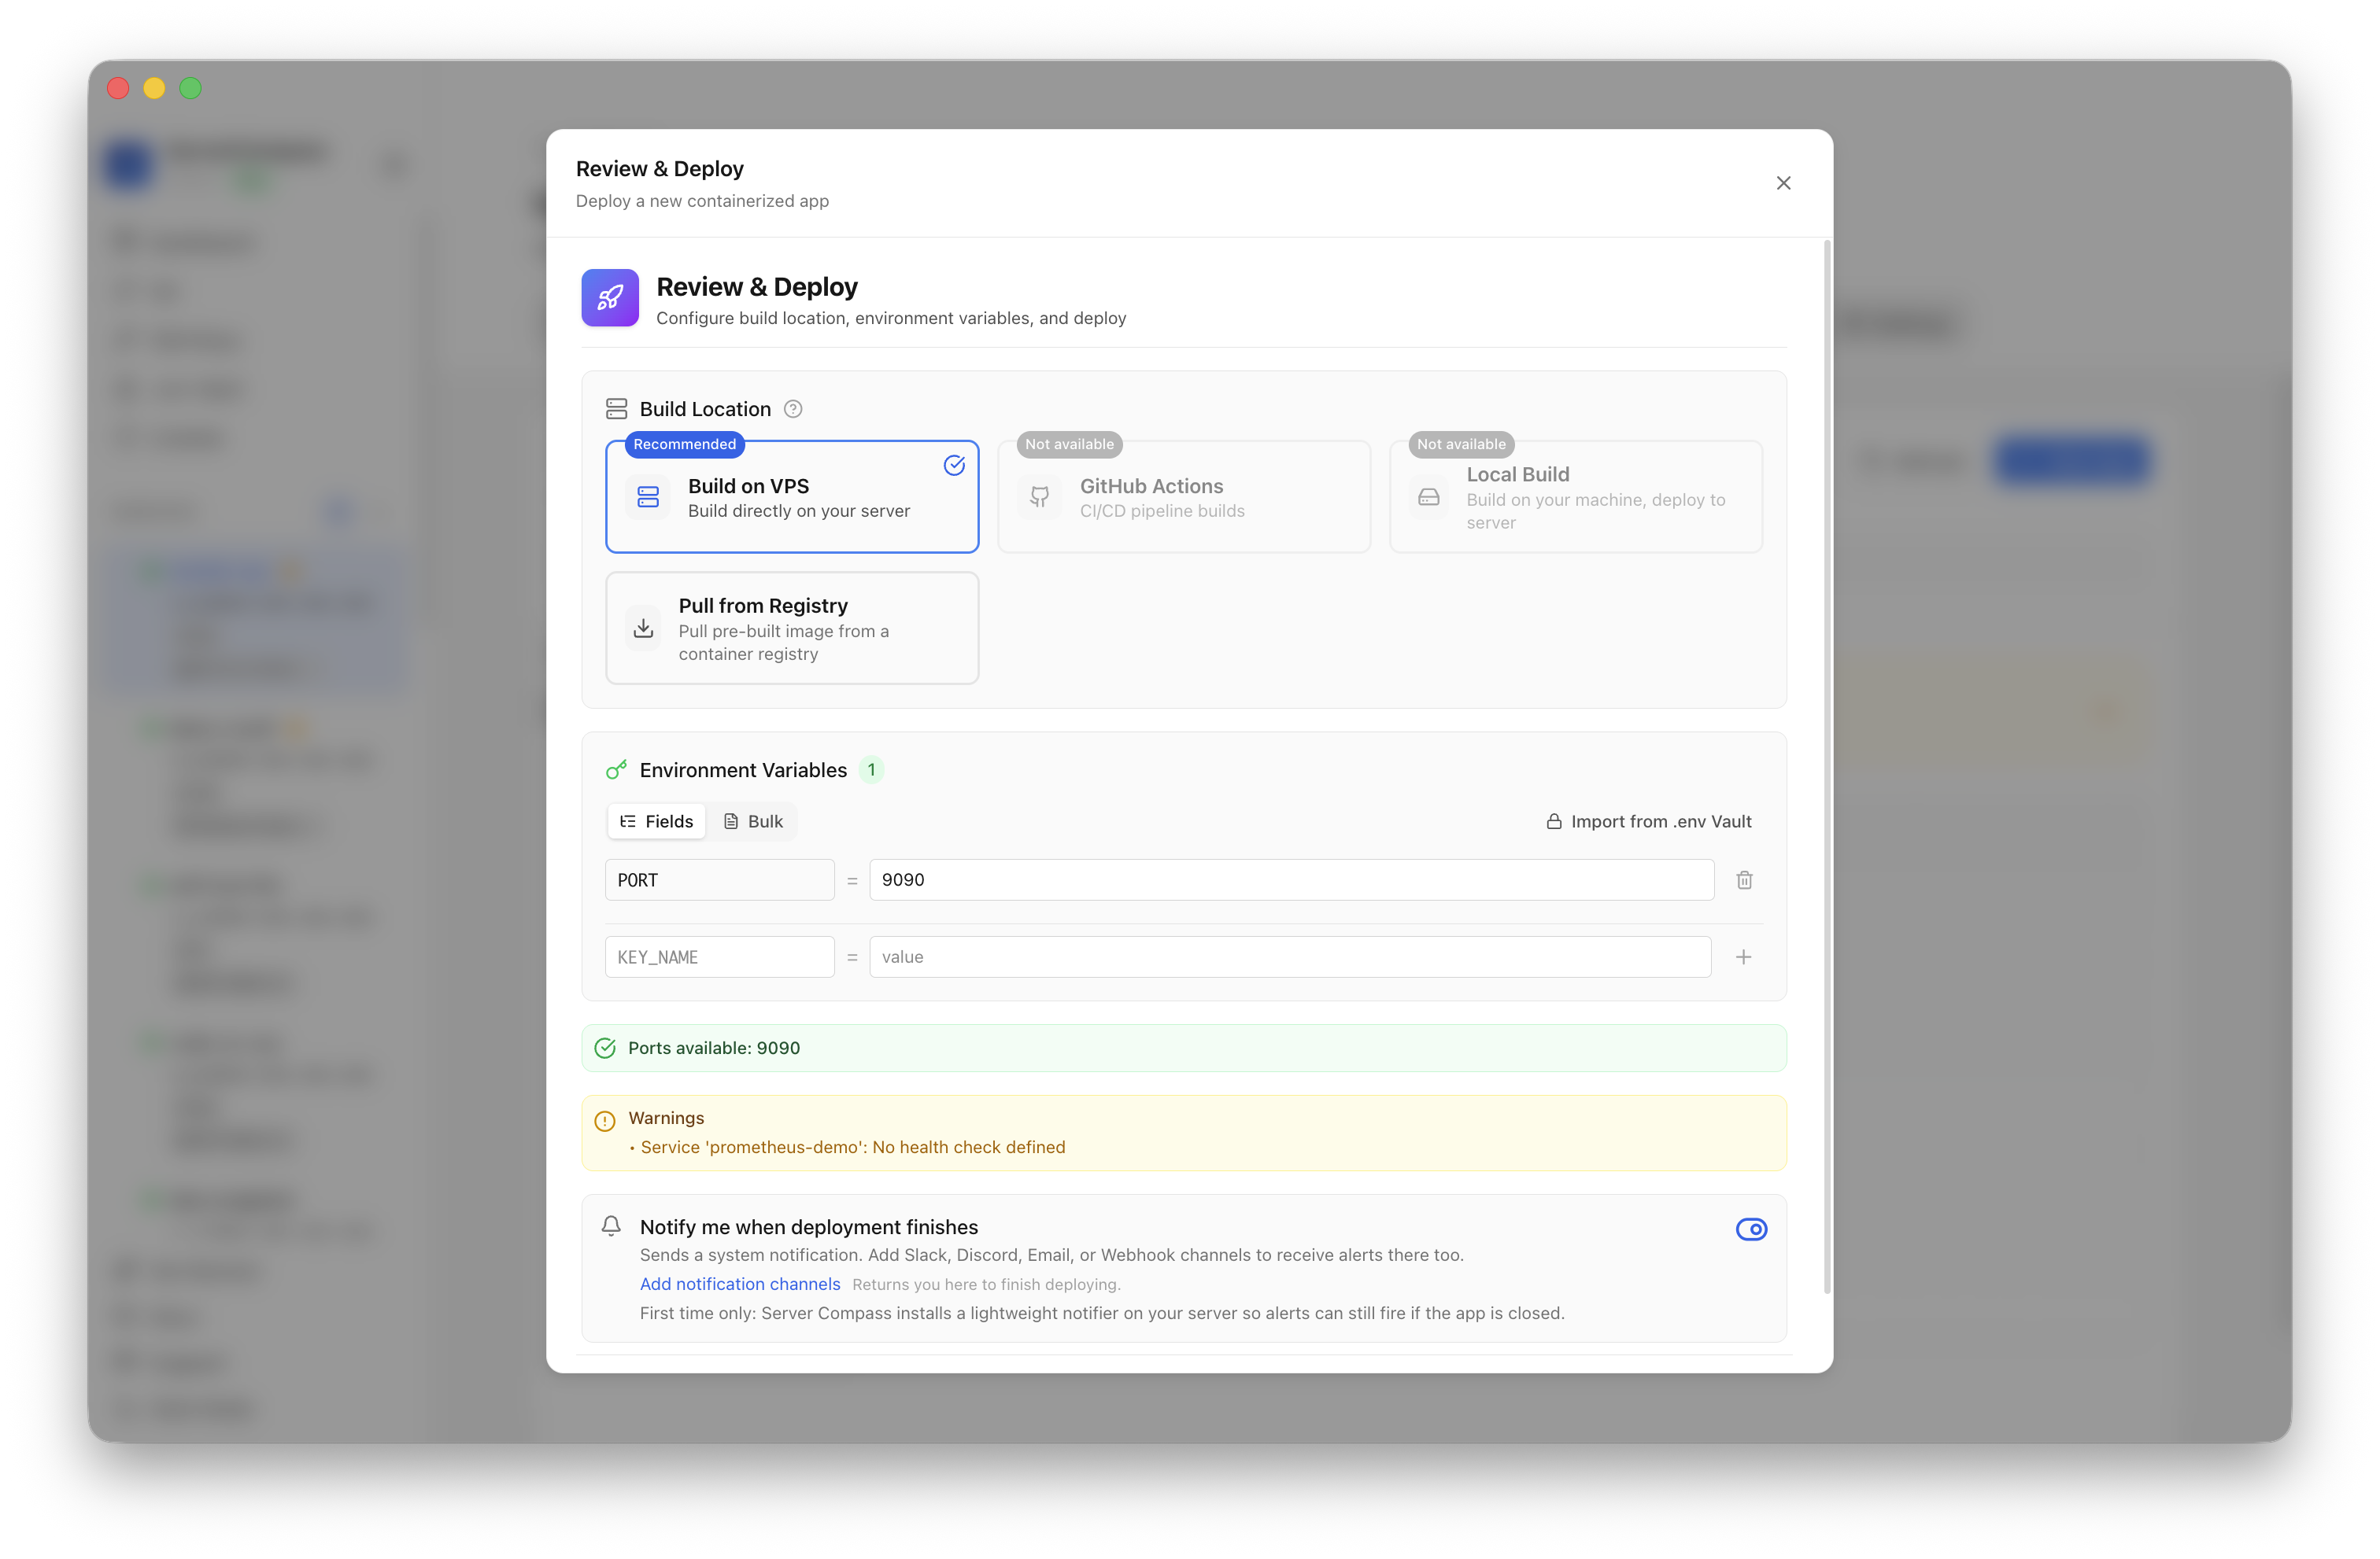Open the Add notification channels link

click(x=740, y=1284)
